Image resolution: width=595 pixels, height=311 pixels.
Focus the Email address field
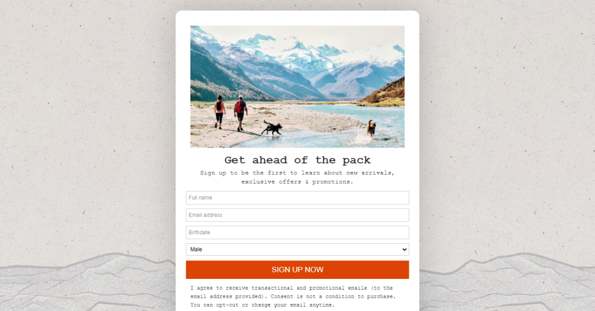click(x=297, y=215)
